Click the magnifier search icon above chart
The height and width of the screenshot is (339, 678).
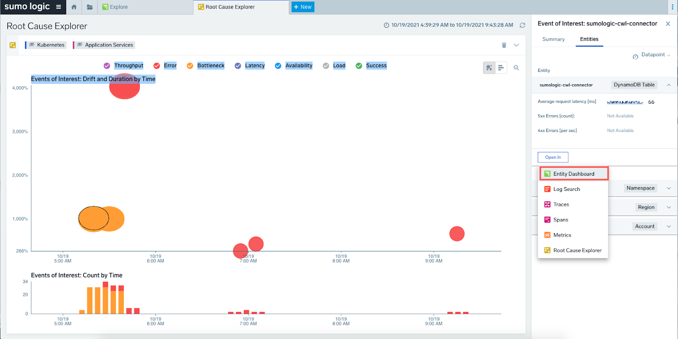tap(516, 68)
